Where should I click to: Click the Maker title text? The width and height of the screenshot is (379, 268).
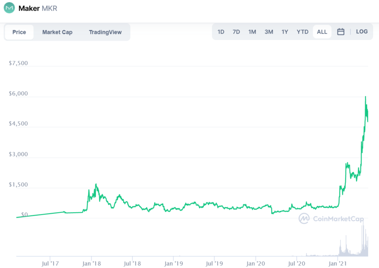click(29, 8)
